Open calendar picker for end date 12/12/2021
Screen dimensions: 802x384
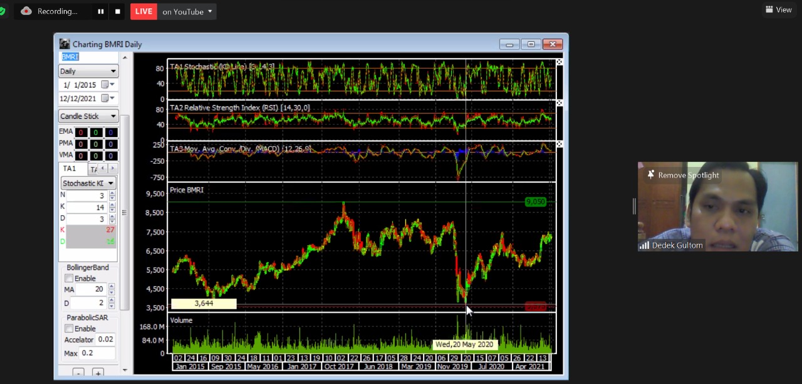point(105,98)
